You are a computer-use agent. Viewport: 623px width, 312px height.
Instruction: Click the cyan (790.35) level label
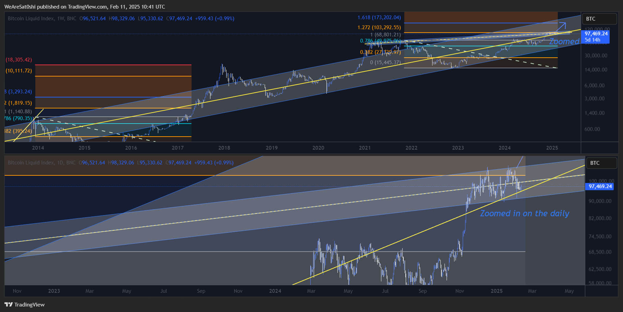[x=18, y=118]
